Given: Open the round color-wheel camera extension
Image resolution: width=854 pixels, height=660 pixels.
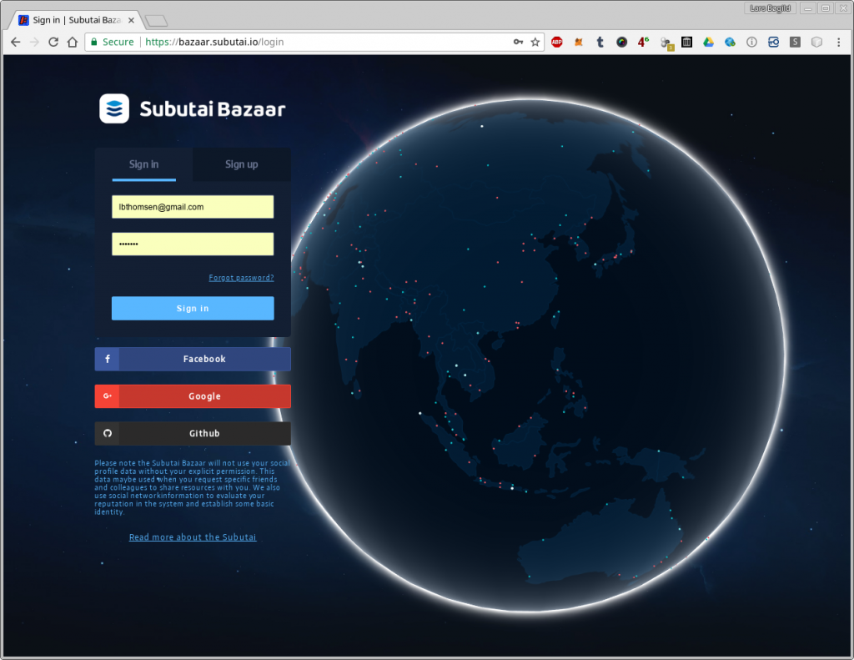Looking at the screenshot, I should (621, 42).
